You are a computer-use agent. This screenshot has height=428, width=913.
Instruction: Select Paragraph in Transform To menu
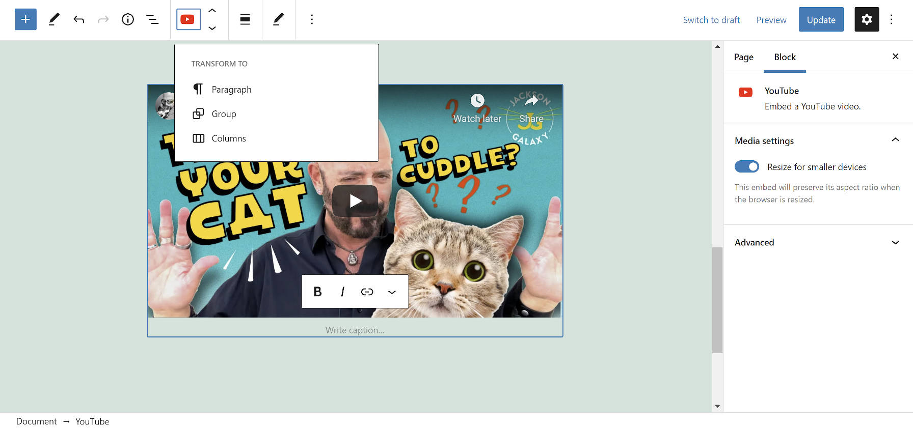pos(231,90)
